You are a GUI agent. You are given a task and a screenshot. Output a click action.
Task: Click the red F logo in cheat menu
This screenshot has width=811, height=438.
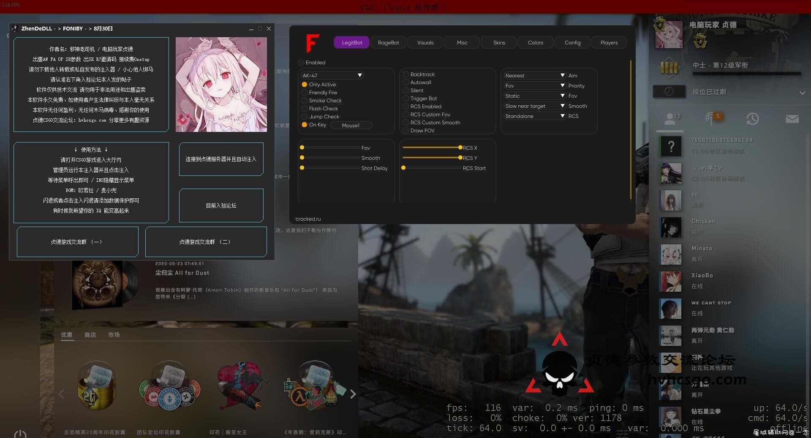click(313, 44)
